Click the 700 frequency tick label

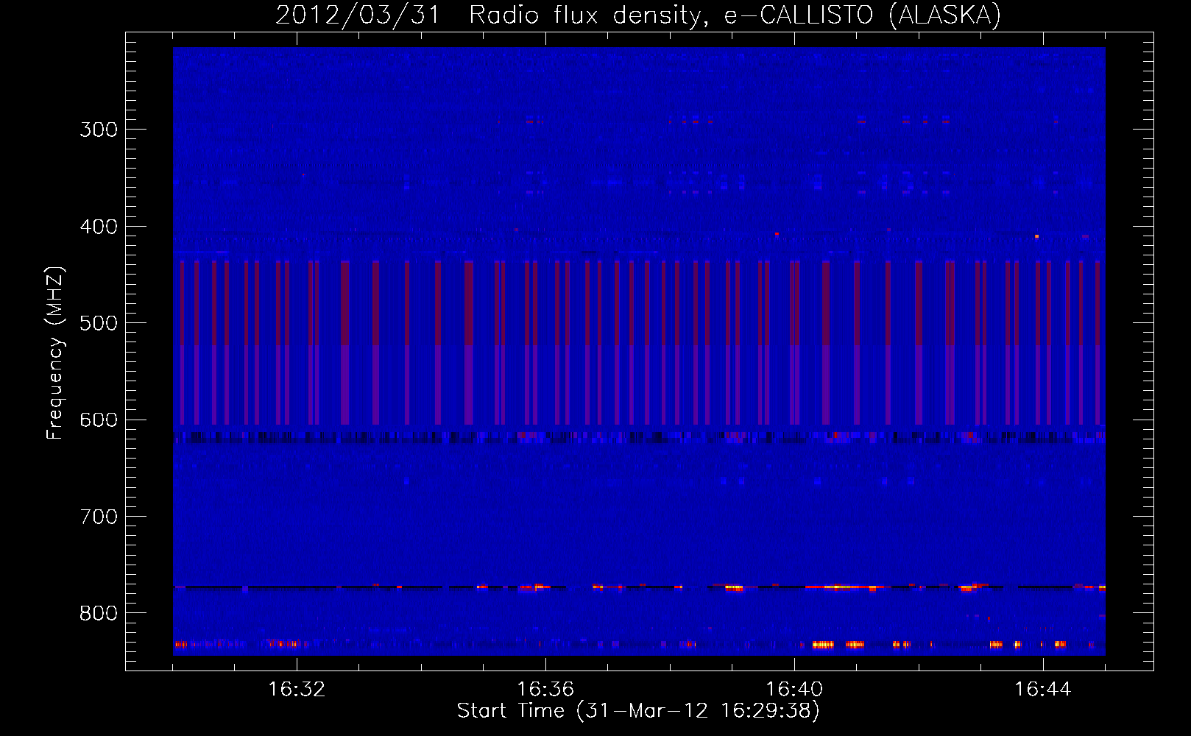click(99, 517)
